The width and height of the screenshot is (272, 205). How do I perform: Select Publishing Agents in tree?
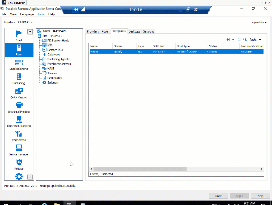(x=58, y=59)
